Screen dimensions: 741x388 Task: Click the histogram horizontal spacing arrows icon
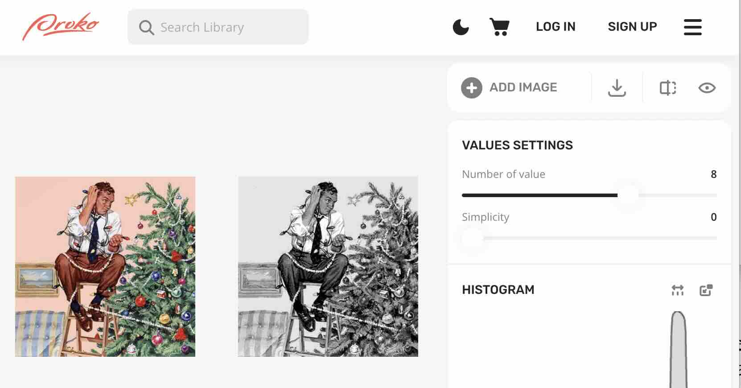pos(677,291)
